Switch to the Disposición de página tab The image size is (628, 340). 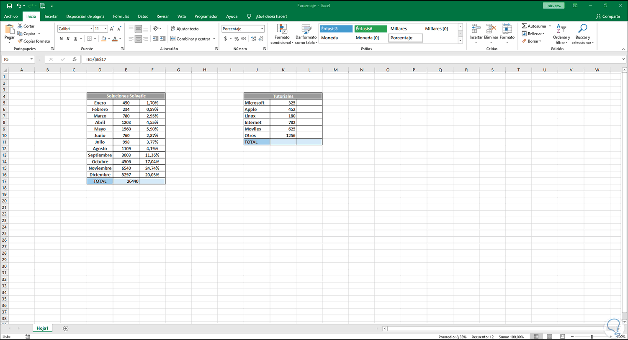pyautogui.click(x=85, y=16)
